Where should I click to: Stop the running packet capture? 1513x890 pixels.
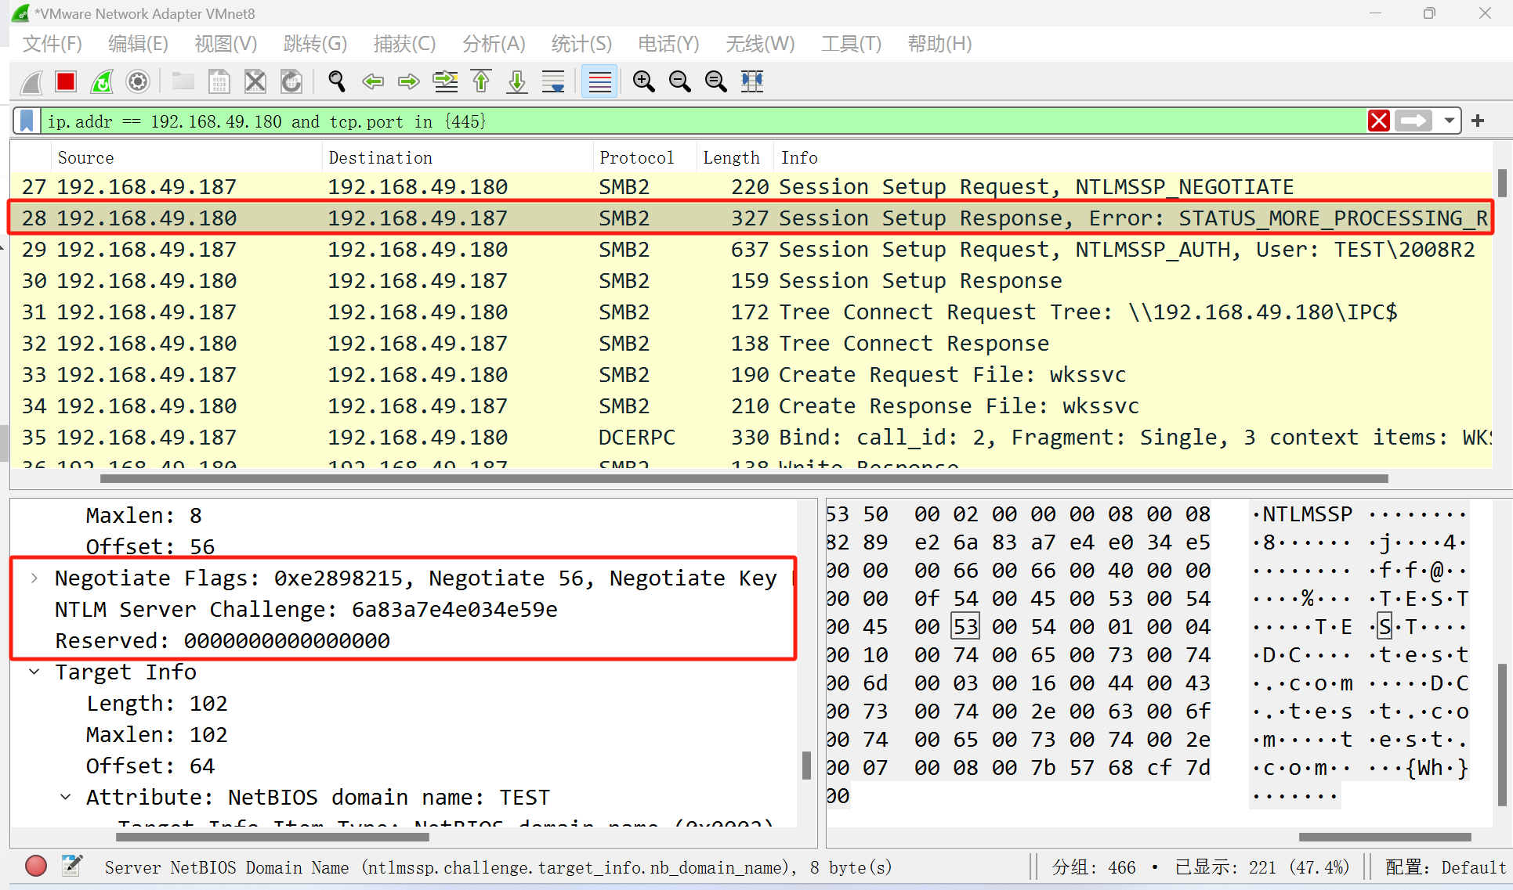coord(66,81)
